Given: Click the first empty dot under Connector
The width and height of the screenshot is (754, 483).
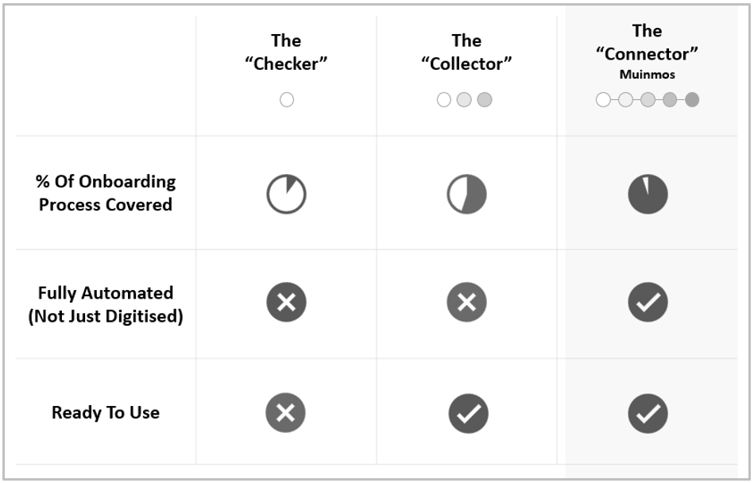Looking at the screenshot, I should click(x=603, y=100).
